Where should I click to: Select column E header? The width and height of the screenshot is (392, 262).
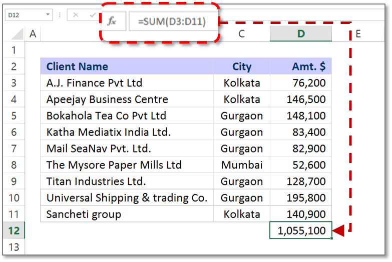[358, 33]
